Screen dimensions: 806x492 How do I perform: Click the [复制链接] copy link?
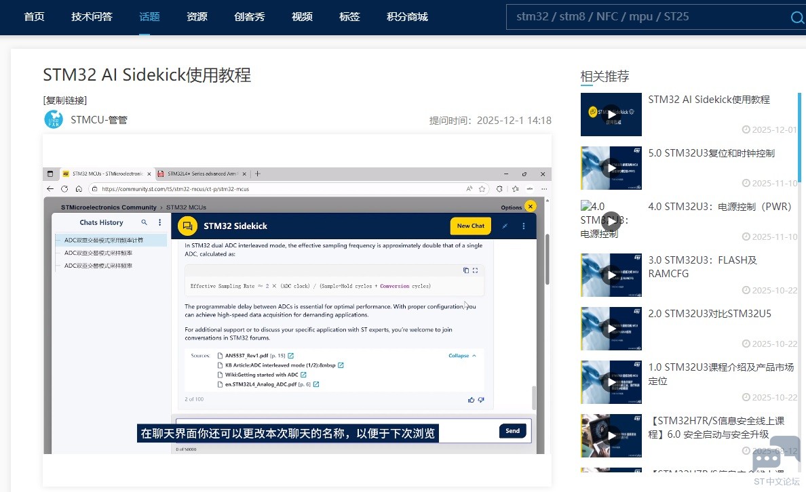64,100
